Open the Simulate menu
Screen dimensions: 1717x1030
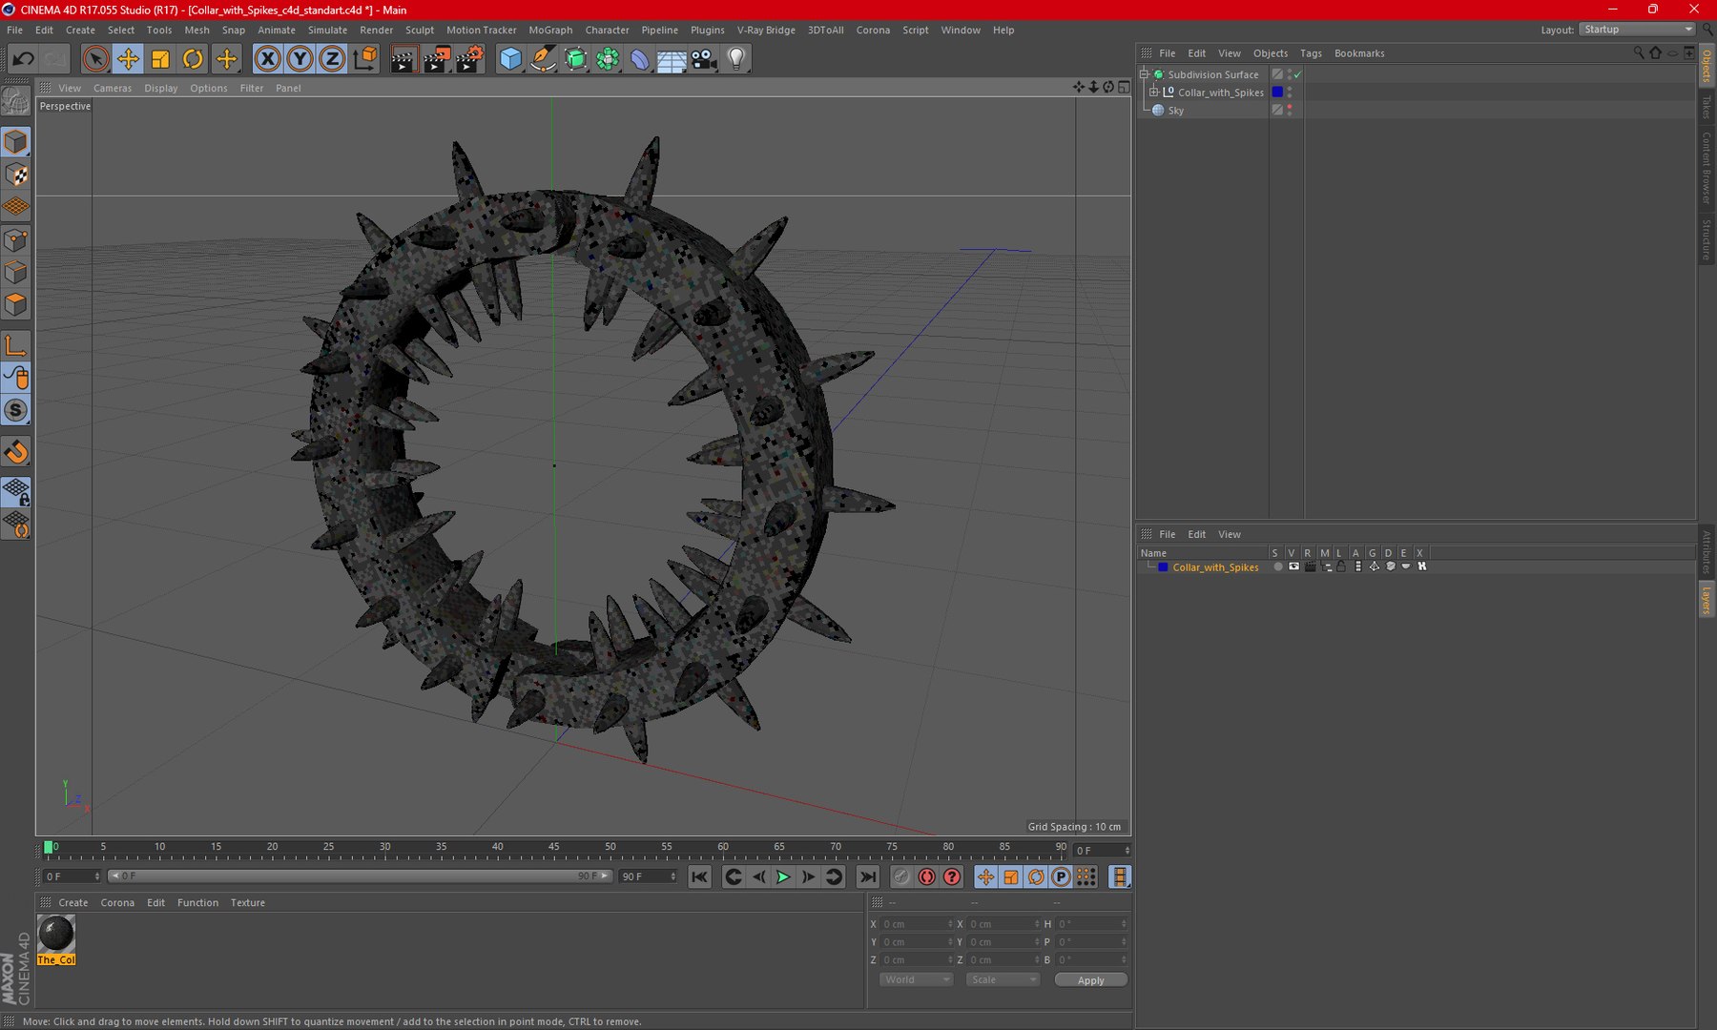327,31
